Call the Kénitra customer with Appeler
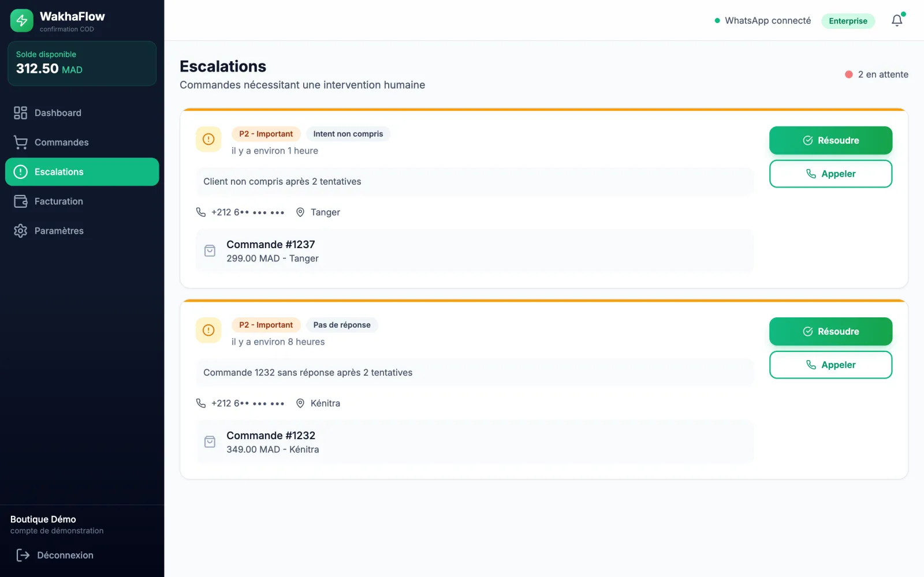 [x=830, y=365]
